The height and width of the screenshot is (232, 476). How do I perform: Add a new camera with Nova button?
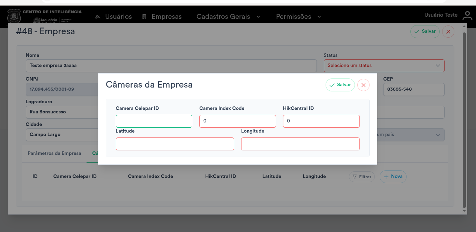[393, 177]
